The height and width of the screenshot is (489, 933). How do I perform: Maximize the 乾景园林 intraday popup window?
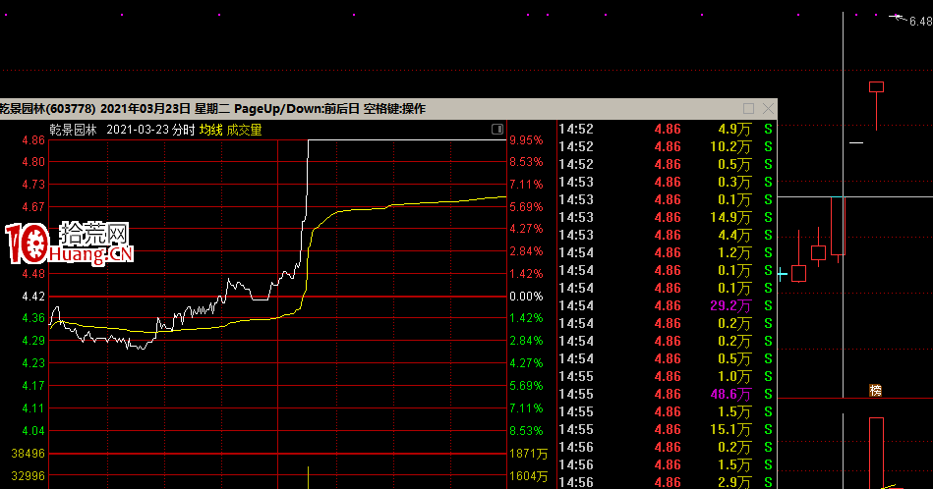[749, 108]
